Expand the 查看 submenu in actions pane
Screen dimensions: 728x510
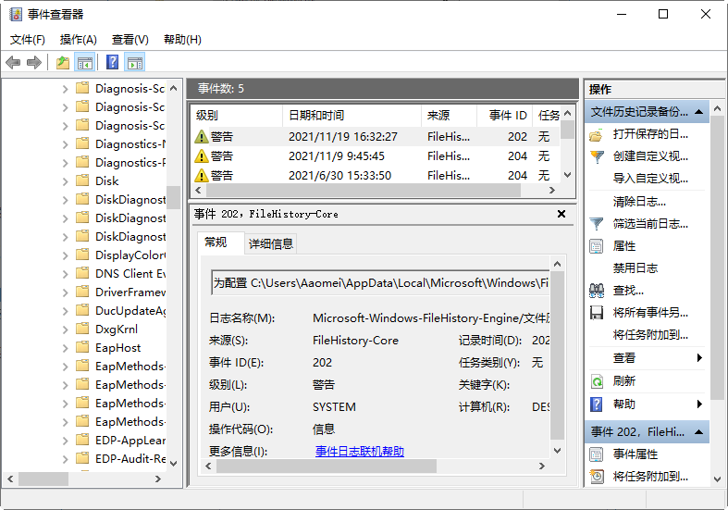(699, 358)
